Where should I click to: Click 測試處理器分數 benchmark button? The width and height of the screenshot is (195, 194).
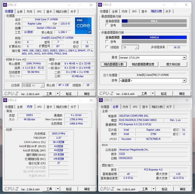pyautogui.click(x=114, y=64)
